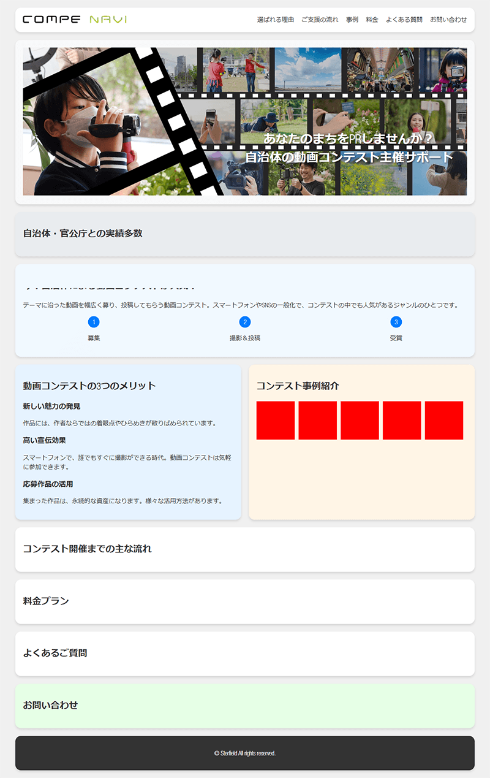The width and height of the screenshot is (490, 778).
Task: Select the step 1 circle above 募集
Action: point(94,322)
